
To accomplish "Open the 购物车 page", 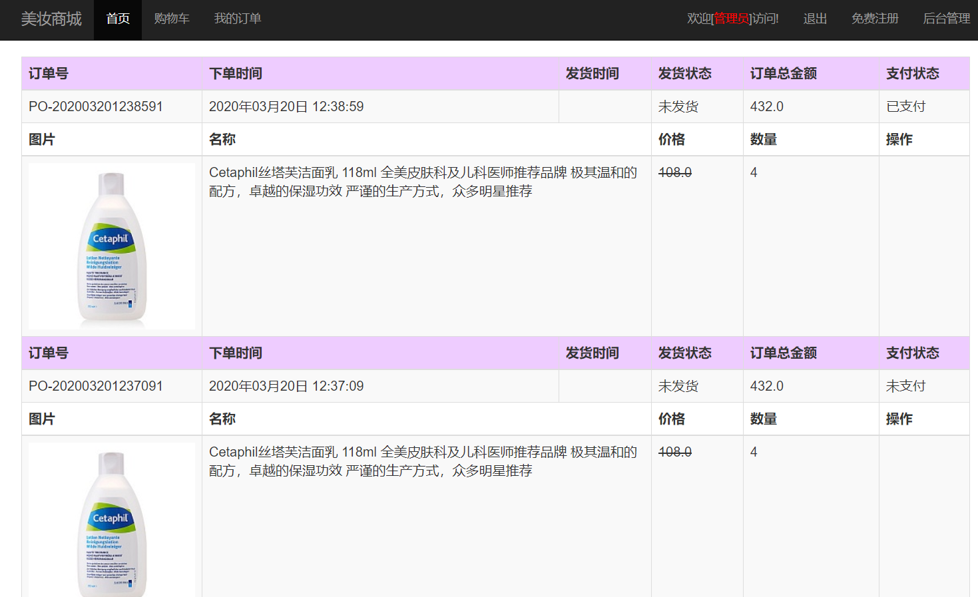I will pyautogui.click(x=172, y=19).
